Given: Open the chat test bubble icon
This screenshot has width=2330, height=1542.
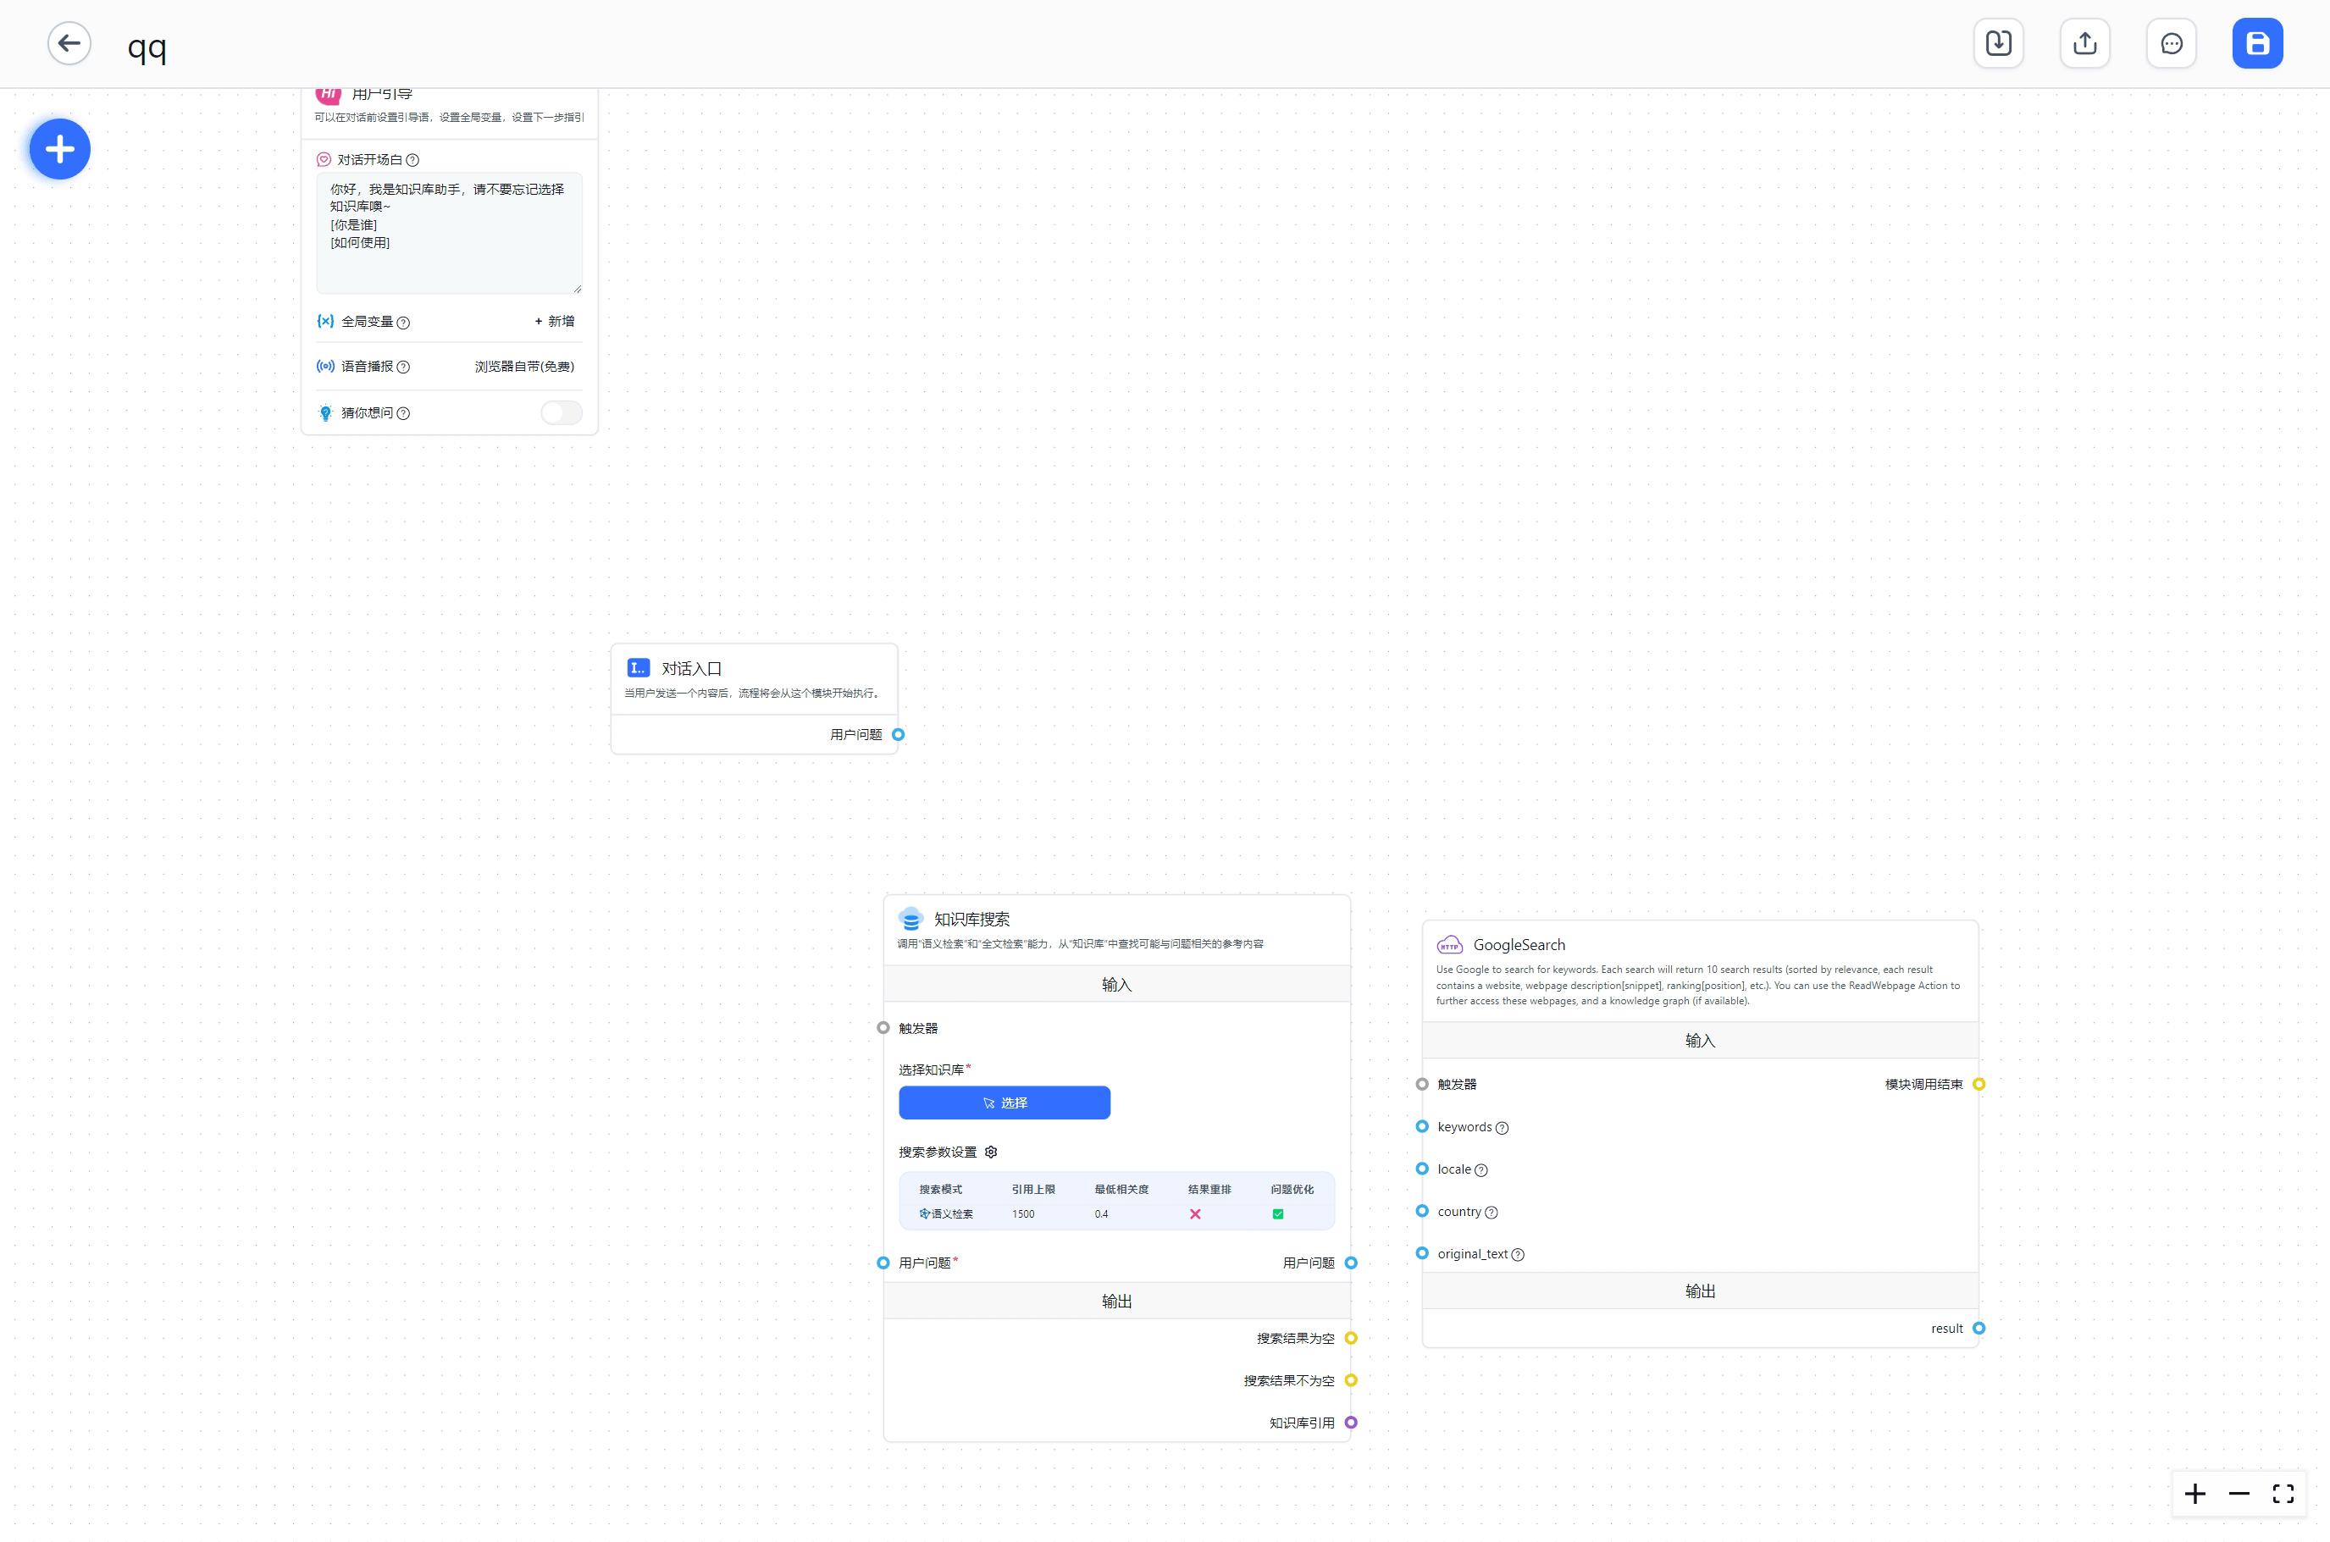Looking at the screenshot, I should [2171, 43].
